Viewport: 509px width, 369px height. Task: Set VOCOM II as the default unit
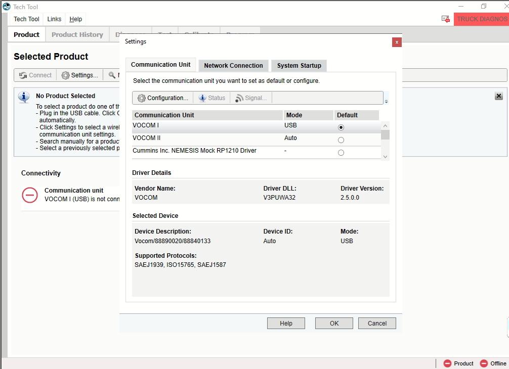coord(341,140)
